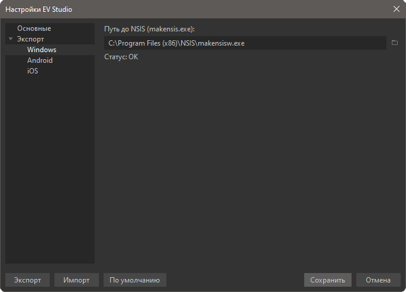This screenshot has height=292, width=406.
Task: Open iOS export settings
Action: (33, 71)
